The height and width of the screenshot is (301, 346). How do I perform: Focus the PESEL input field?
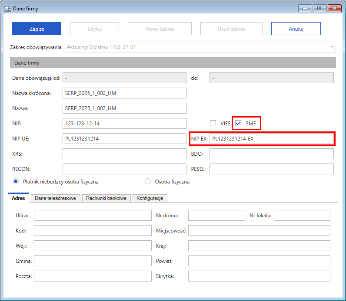point(272,169)
